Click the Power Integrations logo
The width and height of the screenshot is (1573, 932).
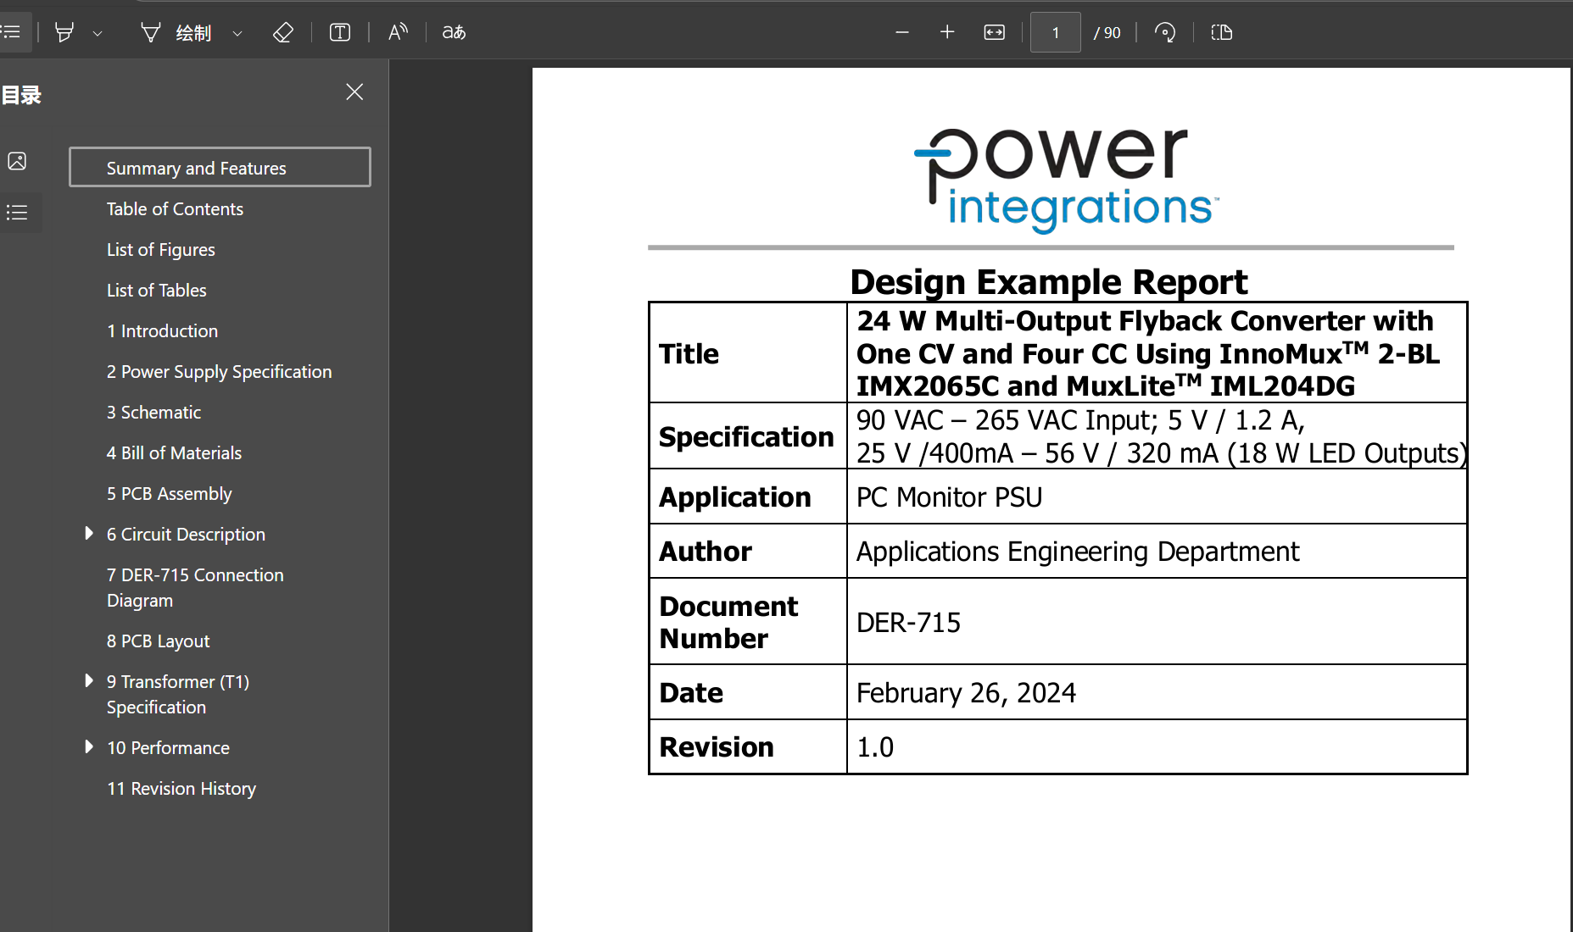(1067, 180)
